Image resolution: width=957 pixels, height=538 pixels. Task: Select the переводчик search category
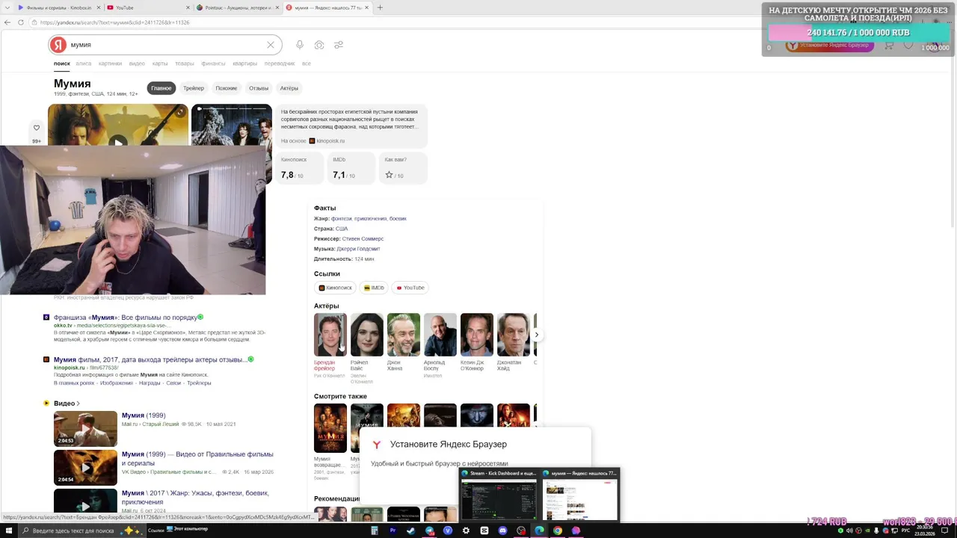280,64
